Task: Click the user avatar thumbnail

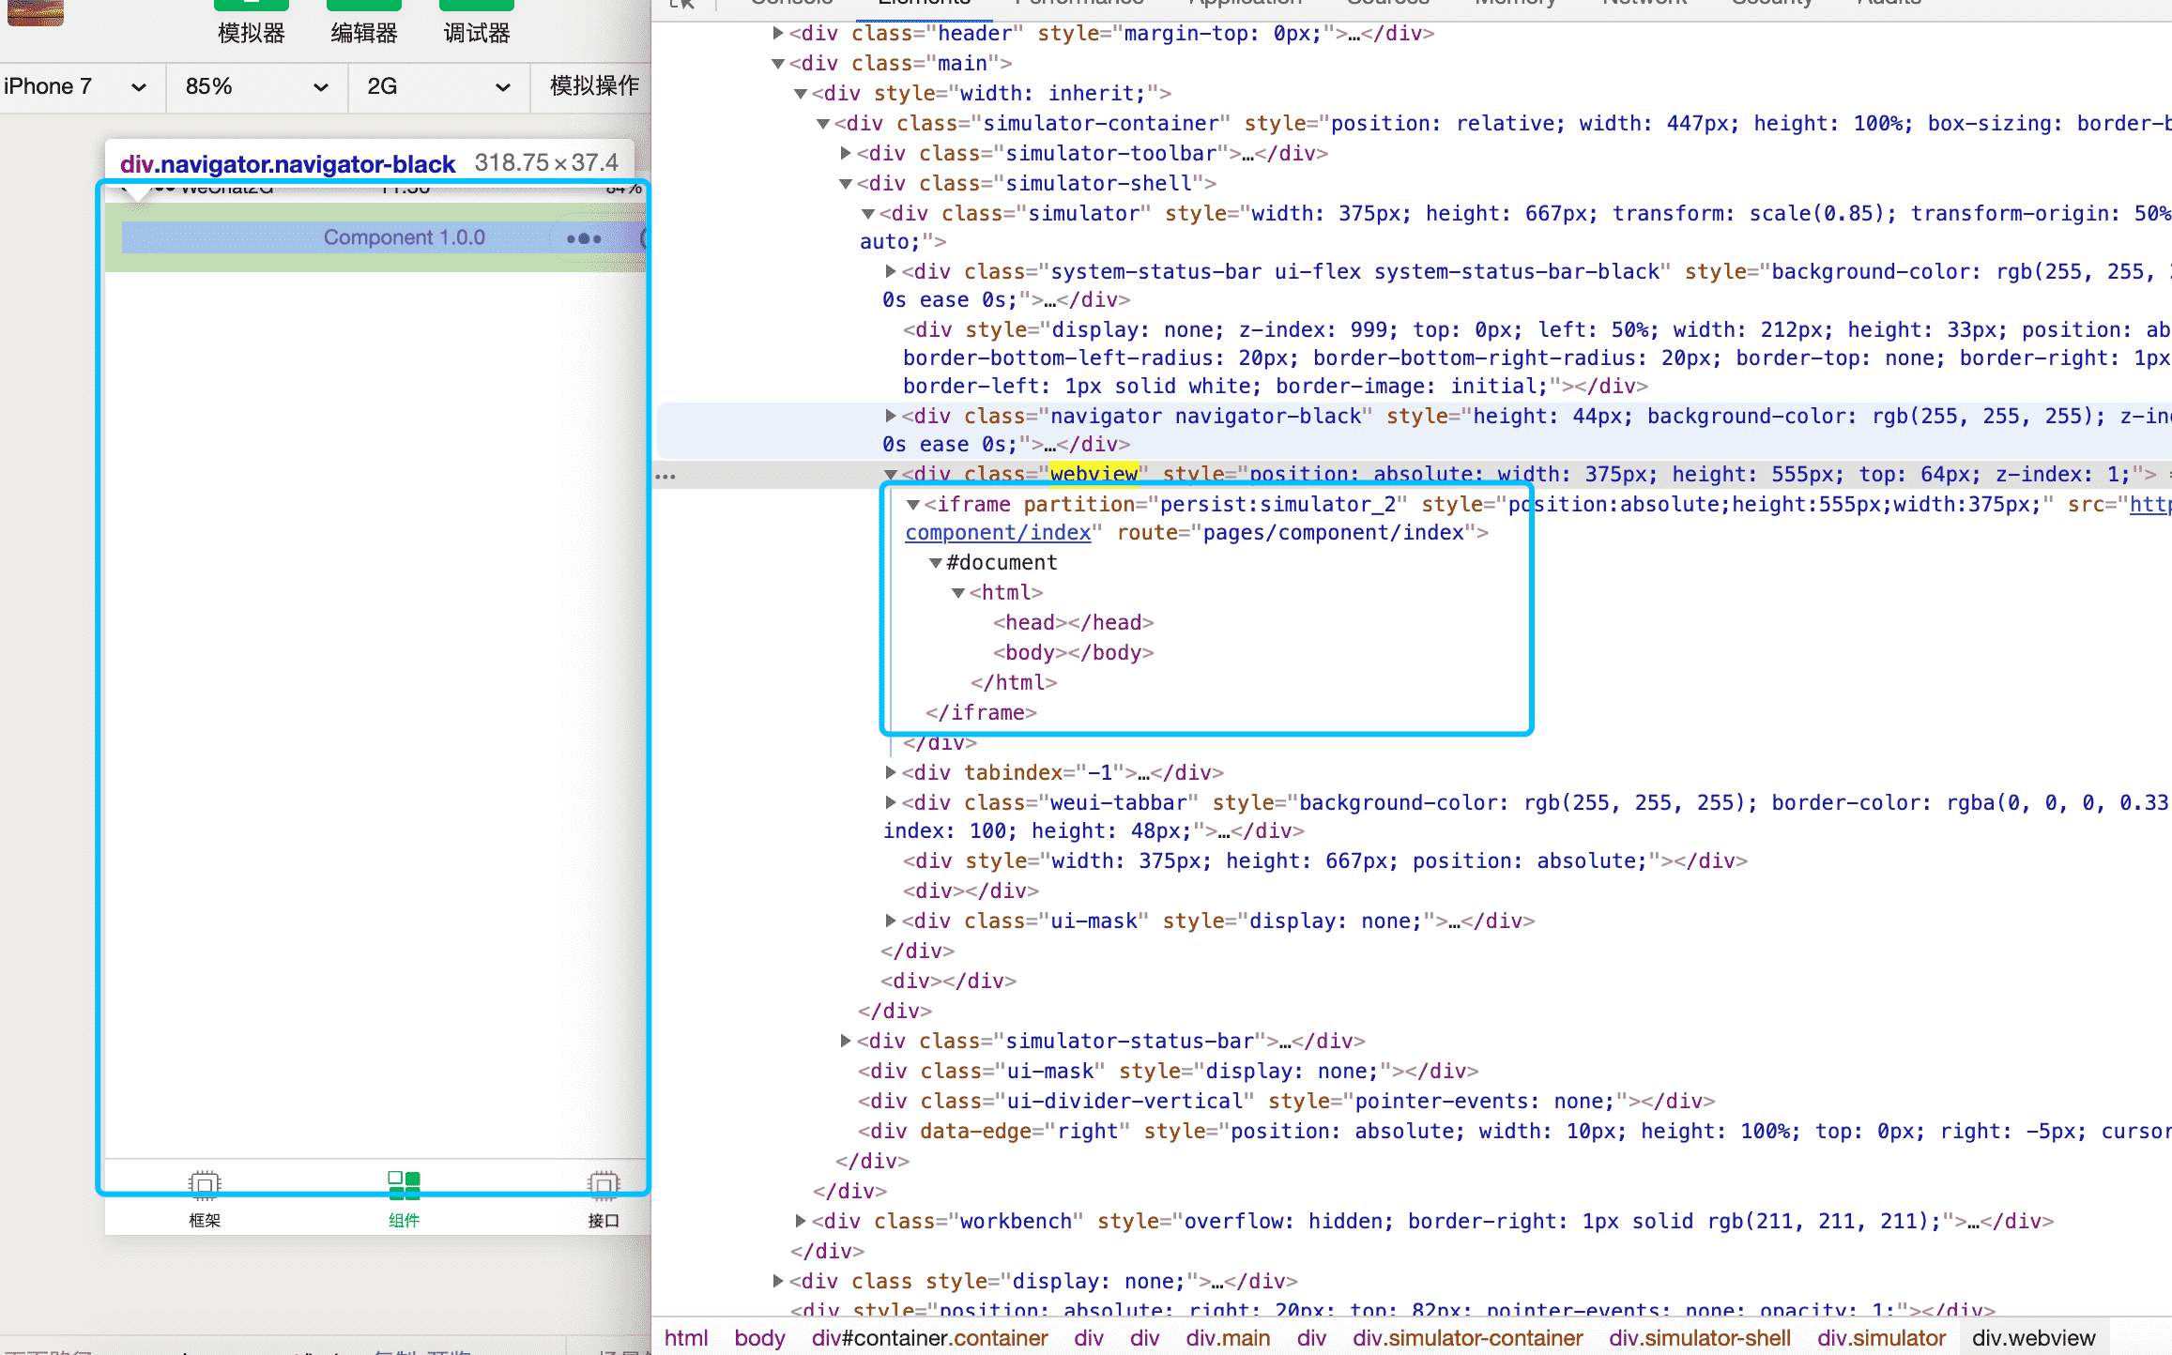Action: 35,11
